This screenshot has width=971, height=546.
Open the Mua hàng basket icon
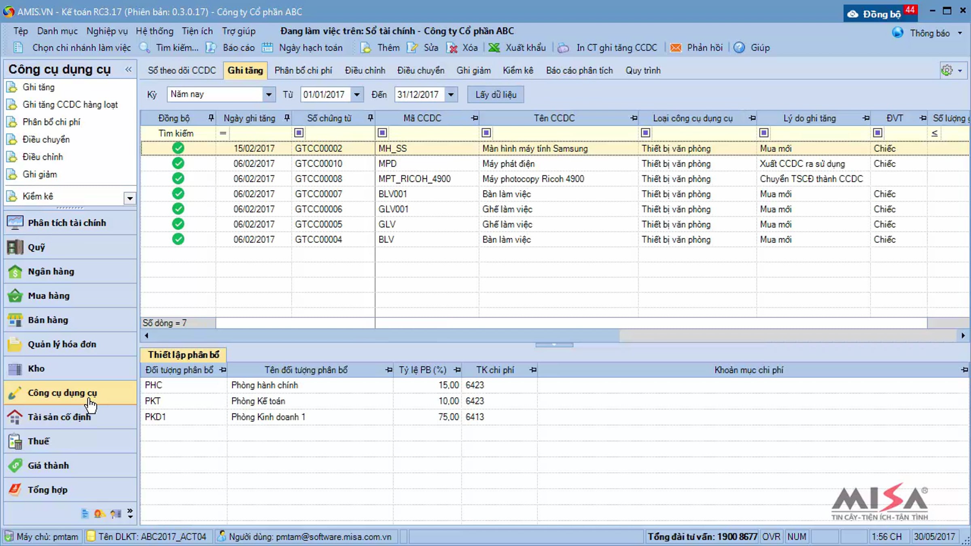pyautogui.click(x=15, y=296)
